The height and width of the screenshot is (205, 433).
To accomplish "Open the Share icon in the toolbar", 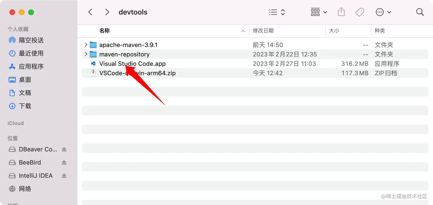I will (341, 12).
